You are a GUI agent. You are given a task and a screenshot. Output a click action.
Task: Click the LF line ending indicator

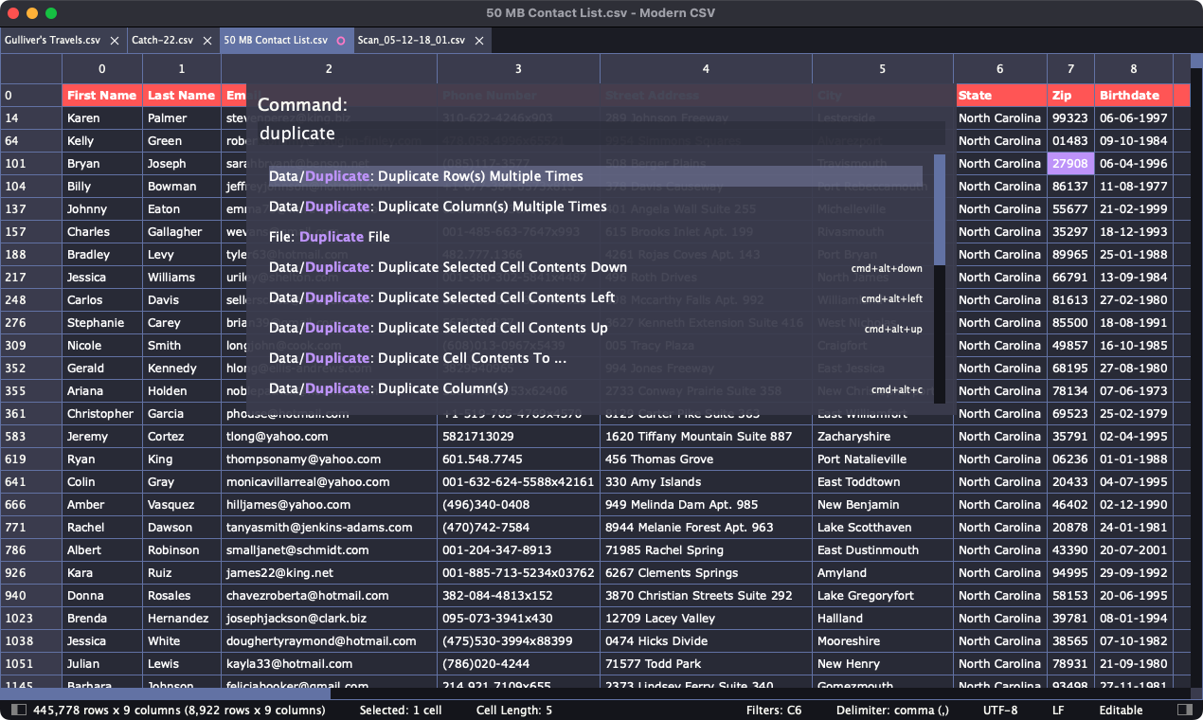tap(1058, 710)
